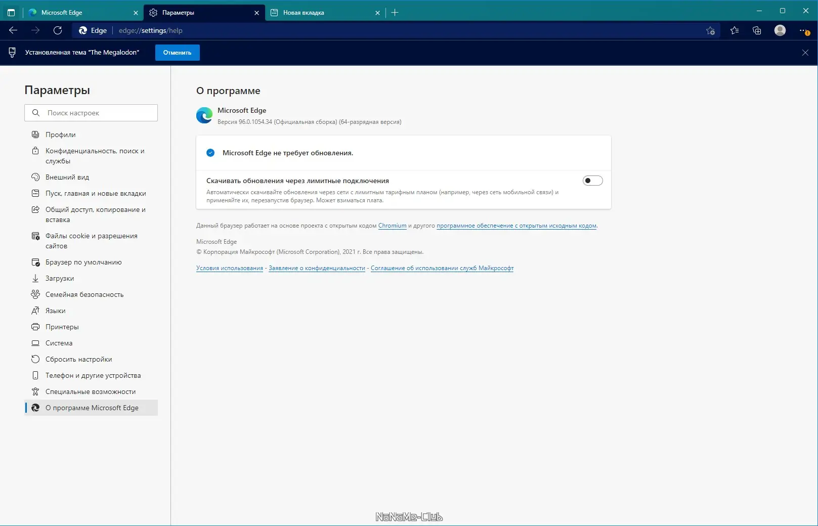Reload the page with the refresh icon
Screen dimensions: 818x526
coord(58,30)
